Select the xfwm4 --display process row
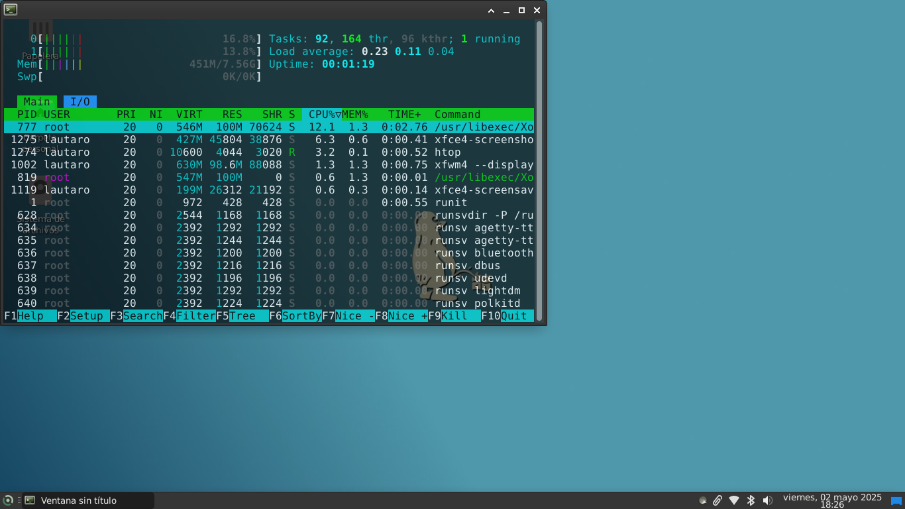This screenshot has height=509, width=905. (269, 165)
